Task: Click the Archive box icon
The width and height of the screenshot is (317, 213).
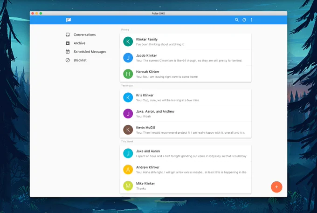Action: 68,43
